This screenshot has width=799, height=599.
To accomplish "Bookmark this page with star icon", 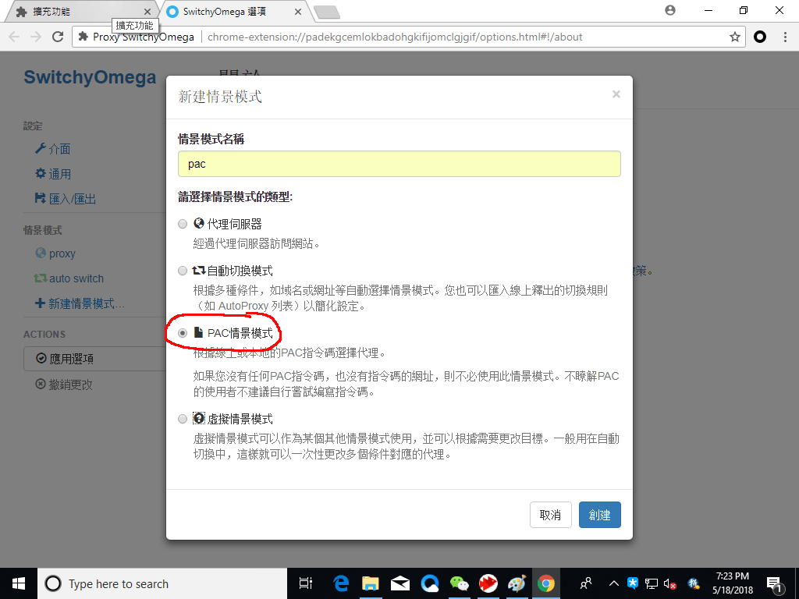I will [734, 37].
